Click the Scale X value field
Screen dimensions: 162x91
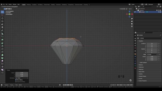pyautogui.click(x=152, y=57)
